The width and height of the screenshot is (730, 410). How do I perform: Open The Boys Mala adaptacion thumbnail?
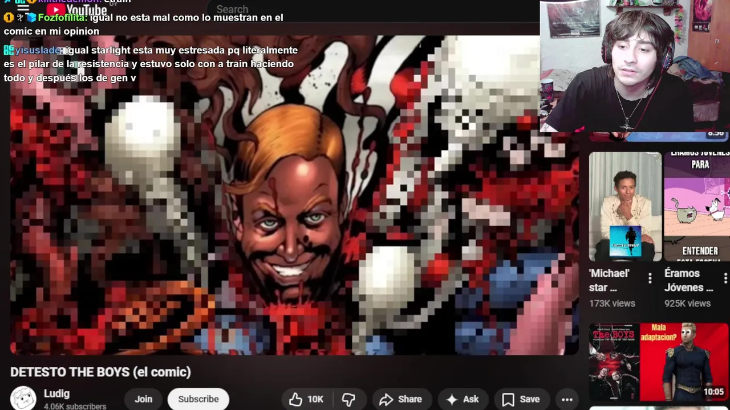coord(659,362)
